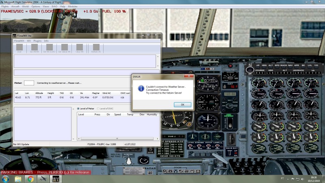Open the Flights menu in Flight Simulator
Image resolution: width=325 pixels, height=183 pixels.
click(5, 7)
